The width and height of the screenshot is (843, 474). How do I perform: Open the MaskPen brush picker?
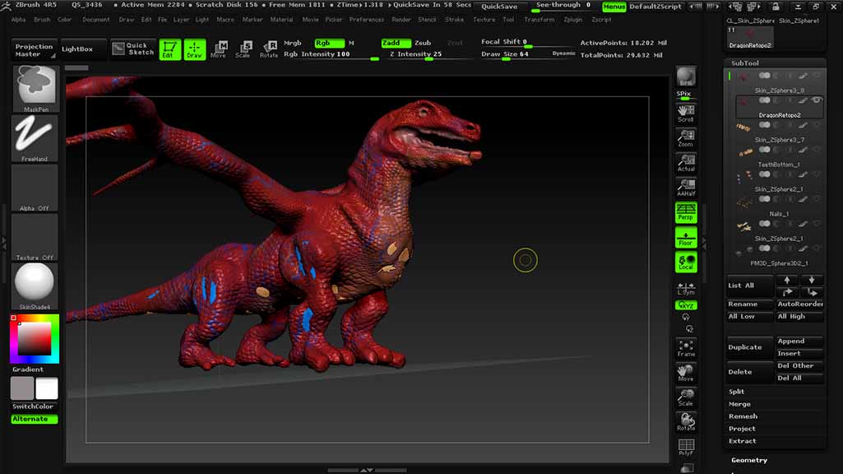click(35, 89)
